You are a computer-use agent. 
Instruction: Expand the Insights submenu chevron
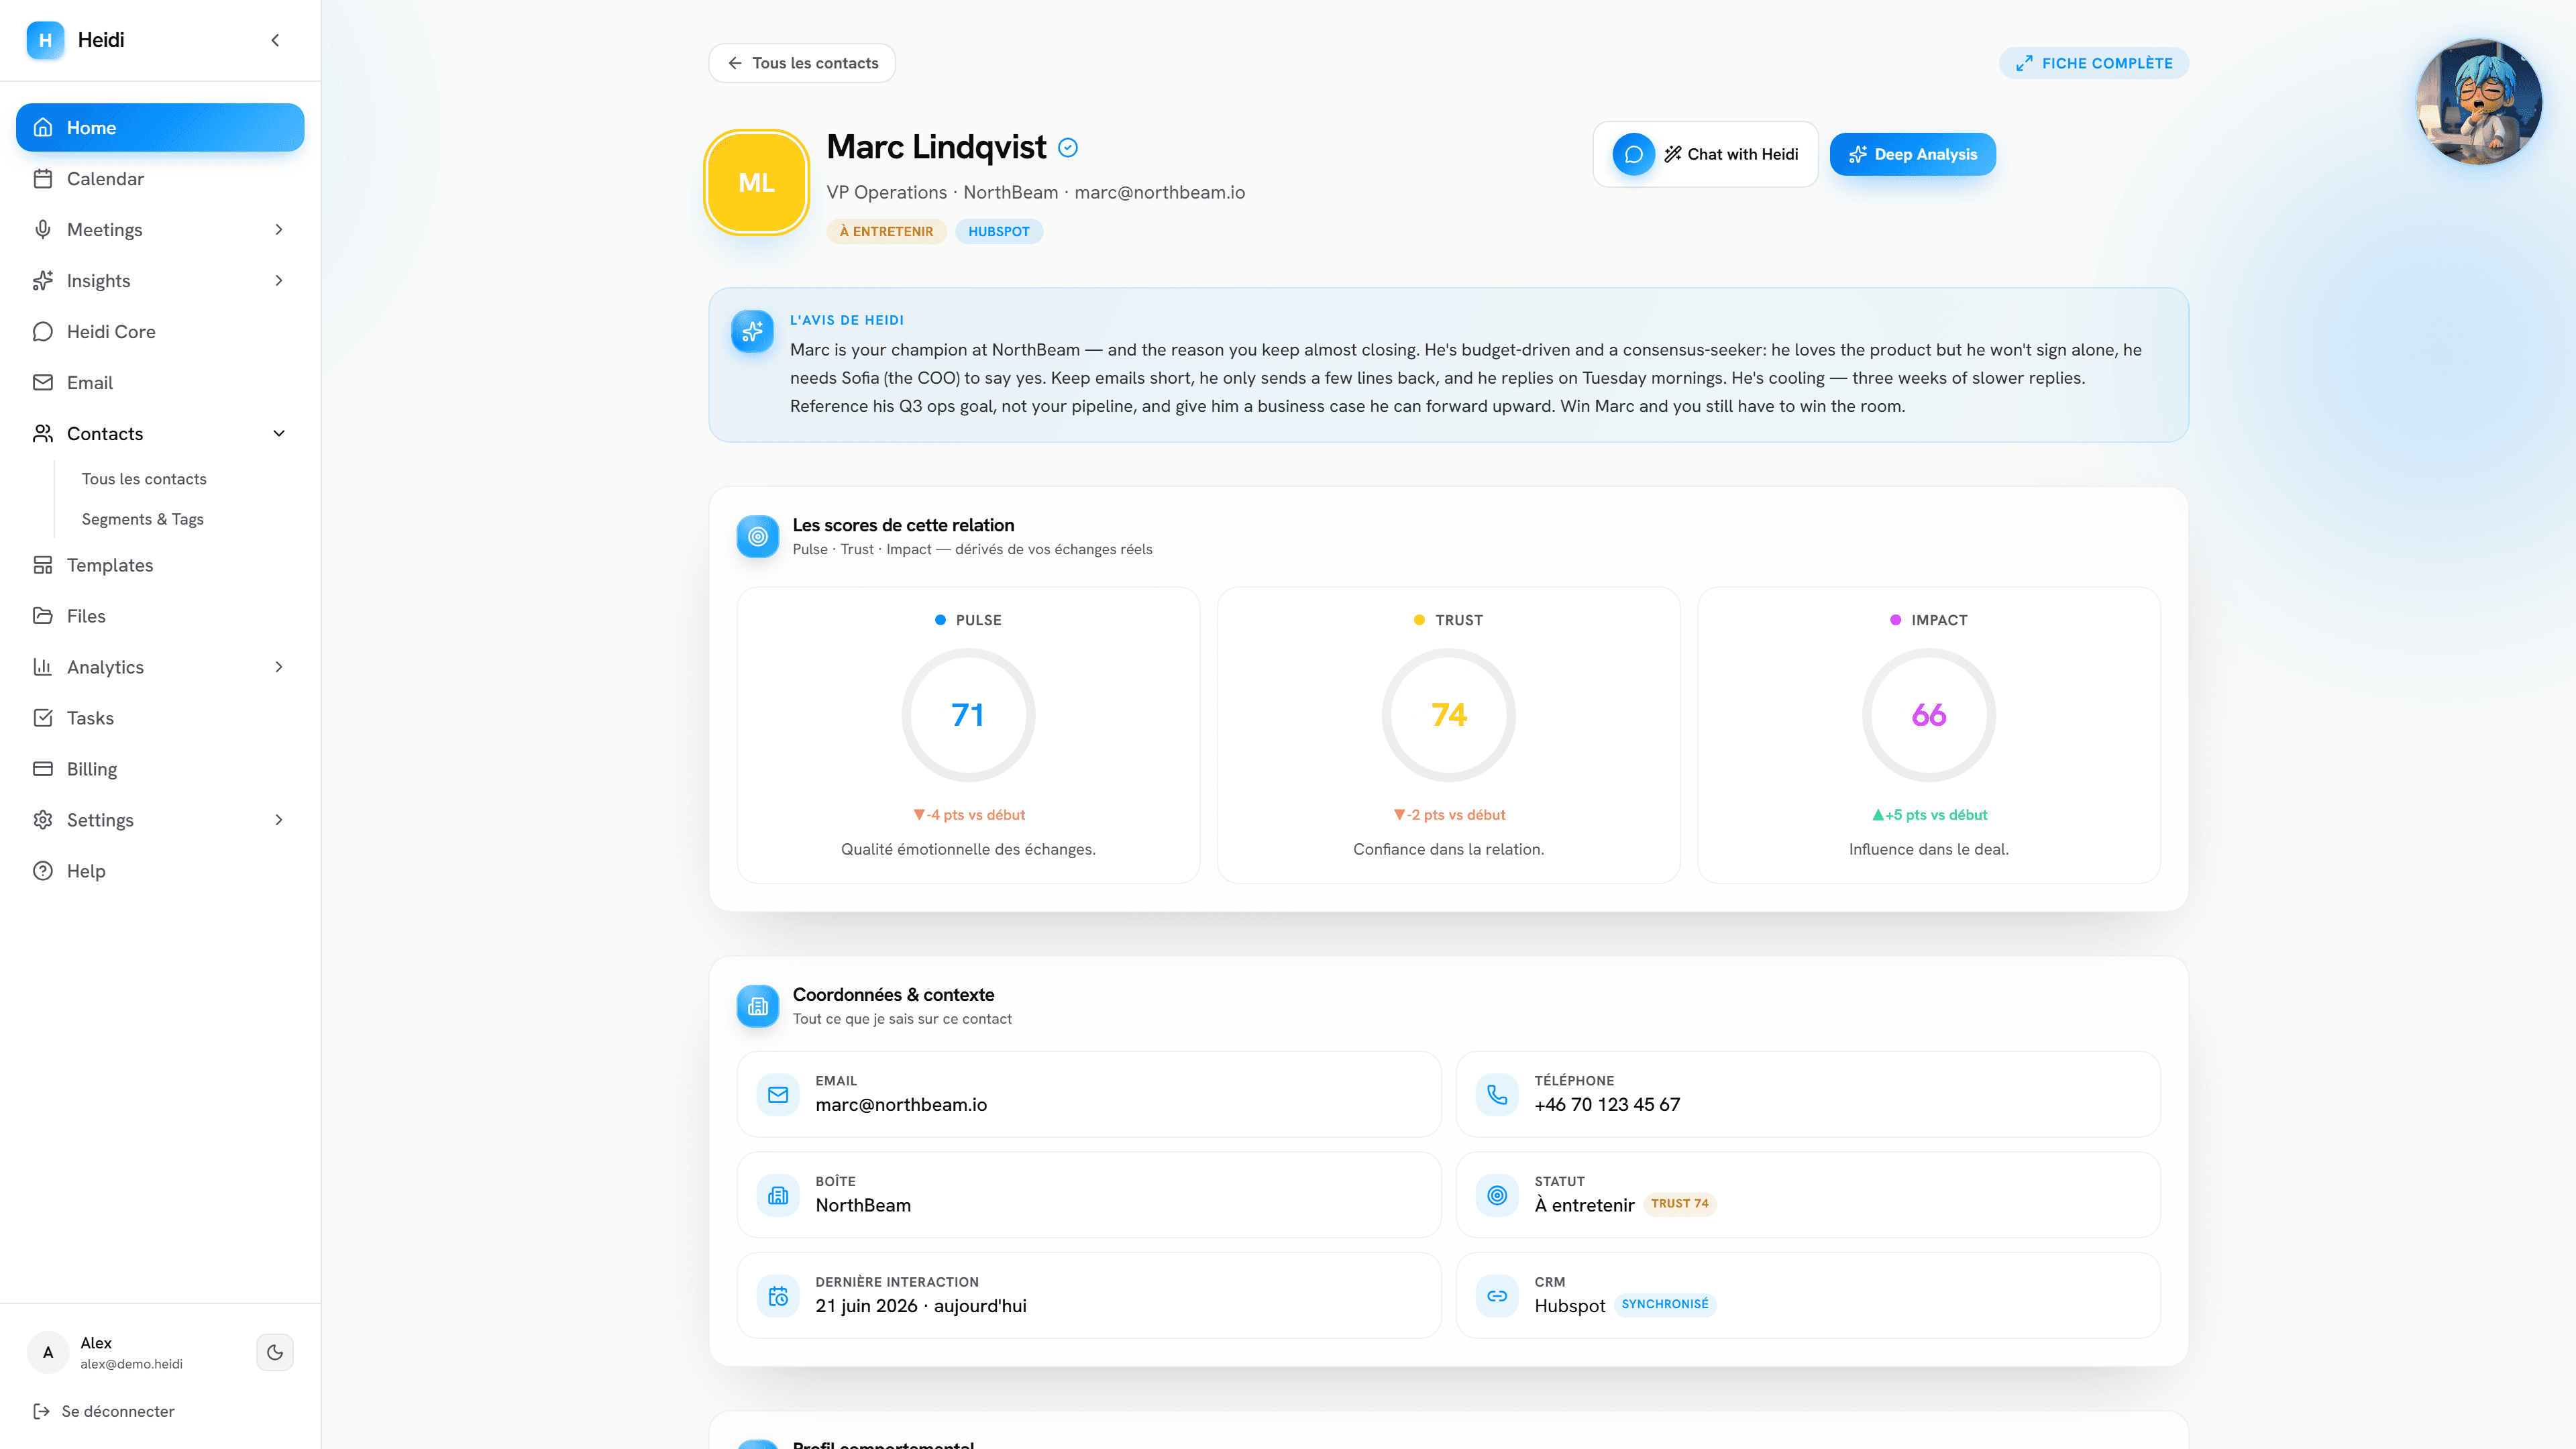(279, 281)
